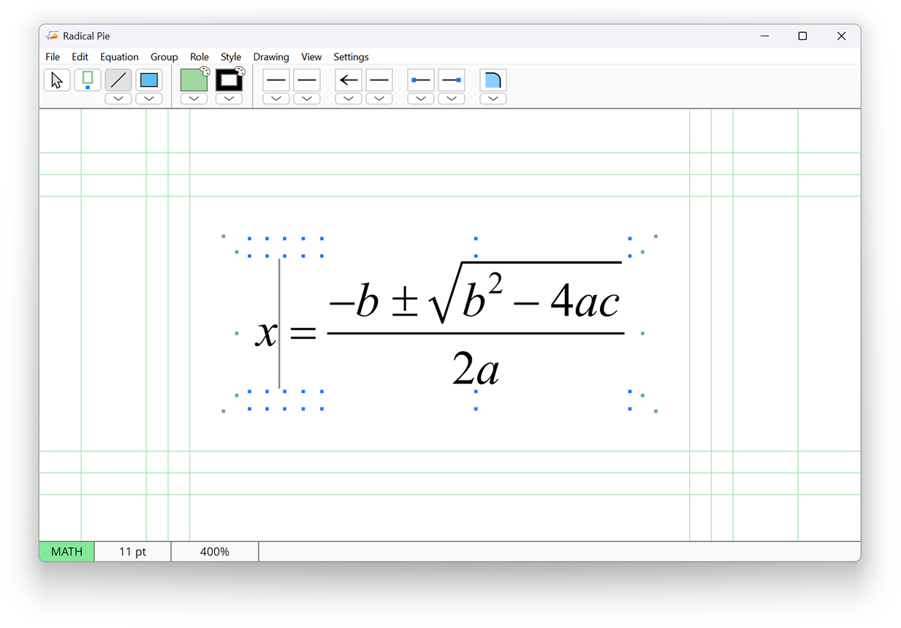901x628 pixels.
Task: Open the rectangle tool dropdown chevron
Action: click(148, 98)
